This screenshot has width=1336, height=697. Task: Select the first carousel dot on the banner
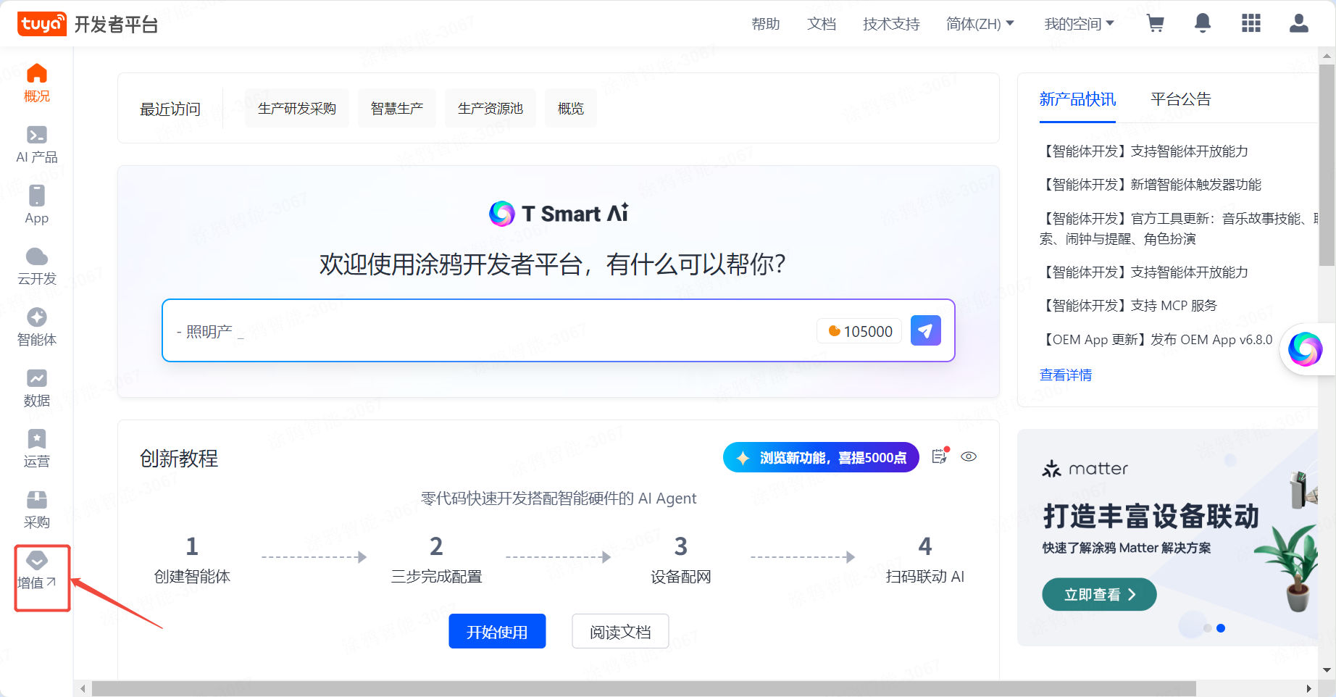coord(1207,628)
